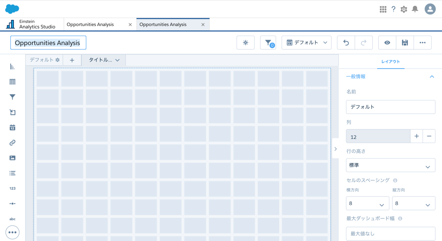This screenshot has width=442, height=241.
Task: Close the first Opportunities Analysis tab
Action: coord(130,25)
